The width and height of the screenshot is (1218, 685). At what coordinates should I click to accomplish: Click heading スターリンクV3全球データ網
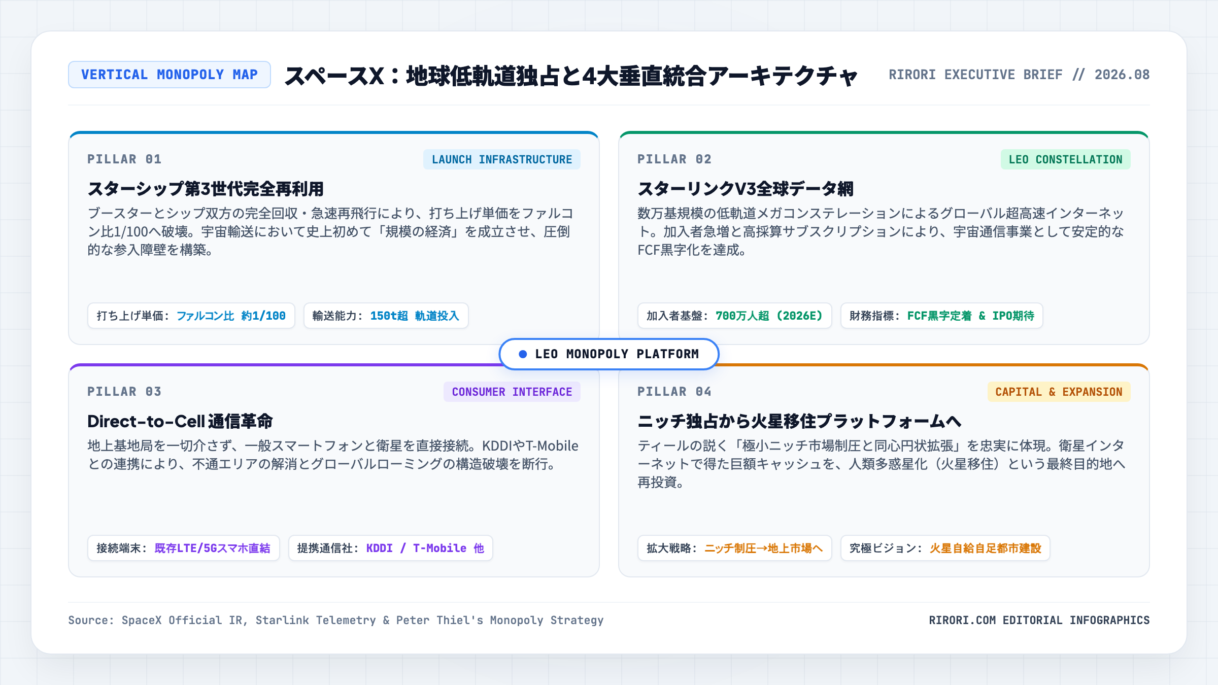[746, 189]
